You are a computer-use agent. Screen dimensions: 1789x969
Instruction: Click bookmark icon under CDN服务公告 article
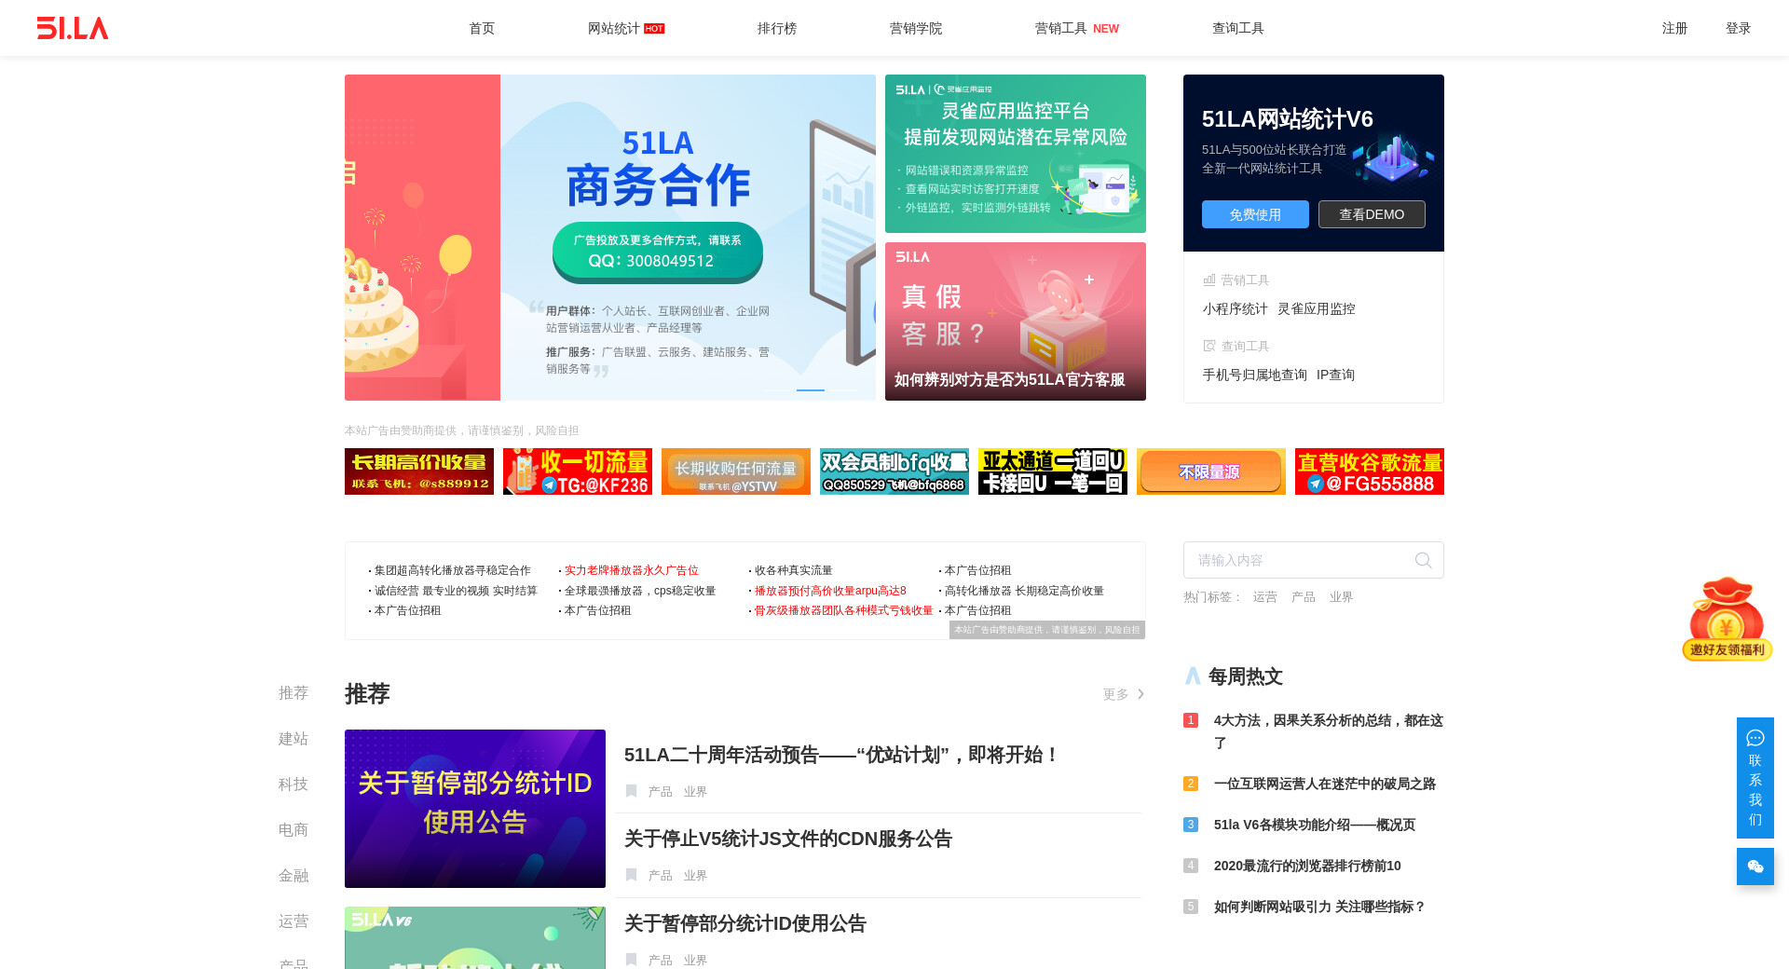tap(631, 875)
